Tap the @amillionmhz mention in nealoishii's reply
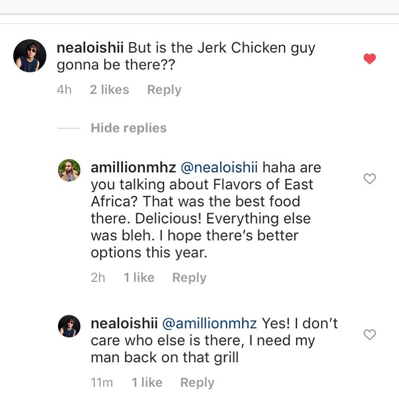 pos(209,323)
